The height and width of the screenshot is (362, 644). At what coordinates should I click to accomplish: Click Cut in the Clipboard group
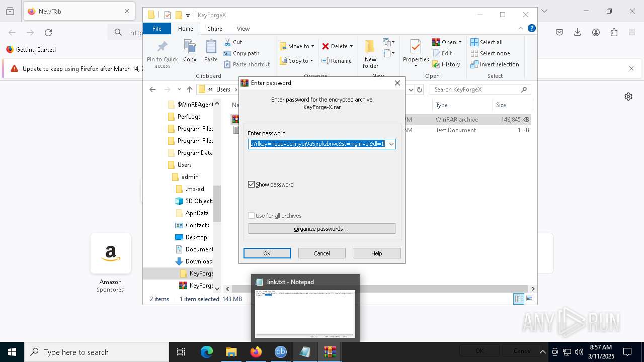(233, 42)
